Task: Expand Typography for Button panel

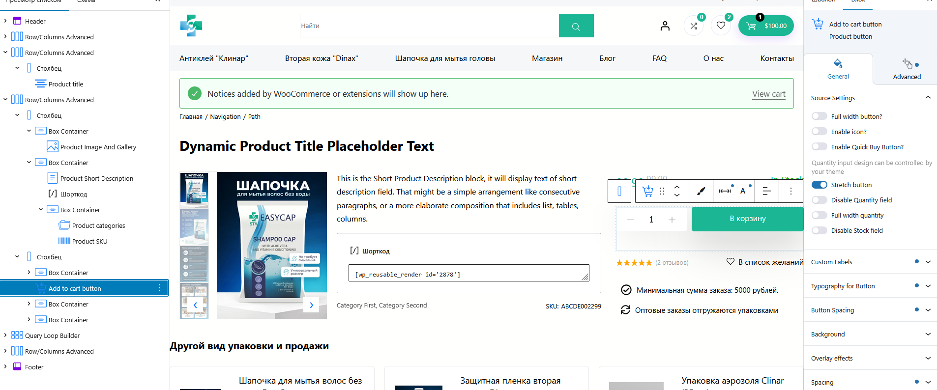Action: point(928,286)
